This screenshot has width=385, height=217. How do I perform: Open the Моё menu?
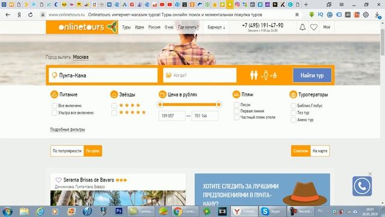point(327,27)
